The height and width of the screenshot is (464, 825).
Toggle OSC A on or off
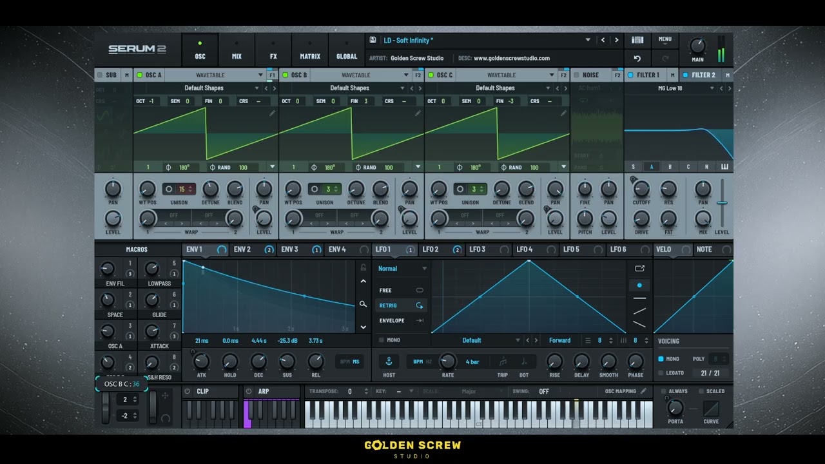tap(140, 75)
